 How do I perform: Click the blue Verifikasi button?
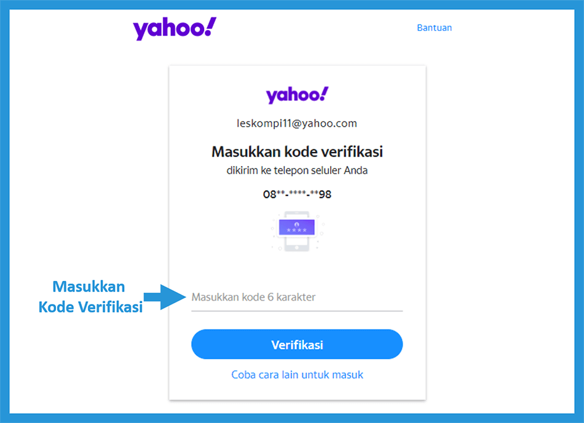point(297,344)
